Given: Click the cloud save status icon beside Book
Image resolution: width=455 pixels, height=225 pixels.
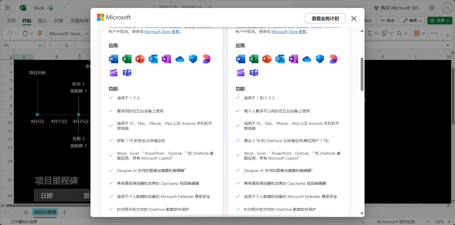Looking at the screenshot, I should 50,8.
